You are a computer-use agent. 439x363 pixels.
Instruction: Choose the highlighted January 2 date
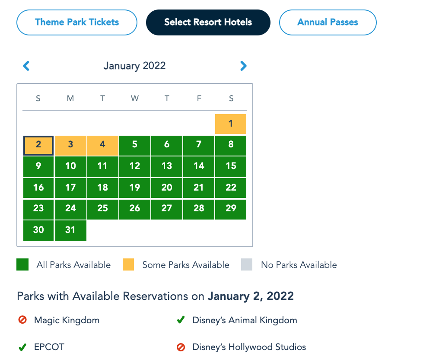[x=38, y=145]
